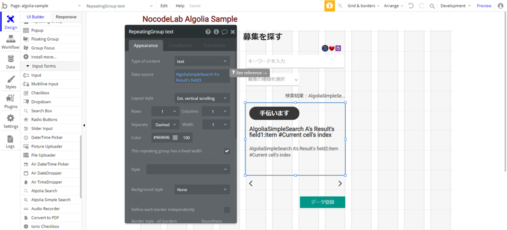This screenshot has width=507, height=230.
Task: Open the Settings section
Action: 11,122
